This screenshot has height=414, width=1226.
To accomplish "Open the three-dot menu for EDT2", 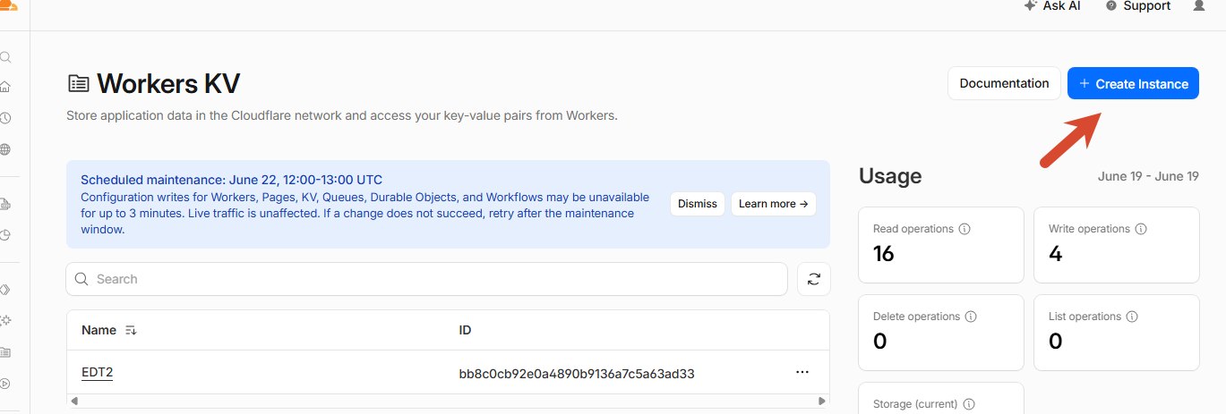I will point(802,372).
